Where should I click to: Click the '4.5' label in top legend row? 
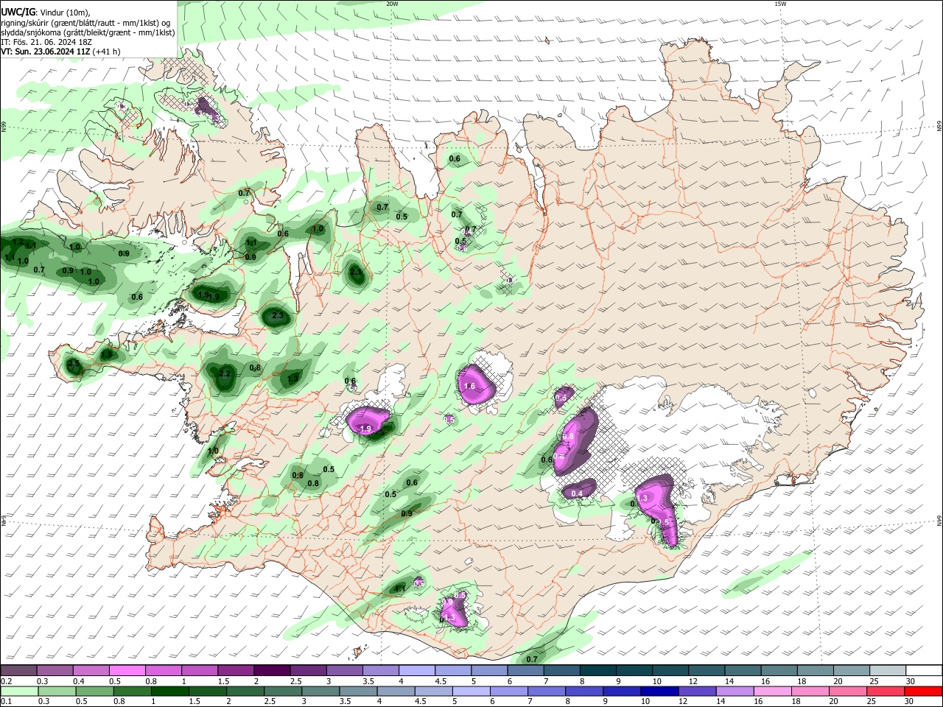(440, 681)
